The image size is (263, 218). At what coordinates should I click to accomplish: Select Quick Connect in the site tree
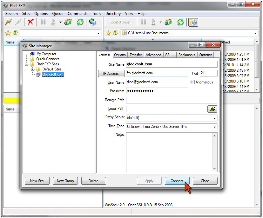click(47, 59)
